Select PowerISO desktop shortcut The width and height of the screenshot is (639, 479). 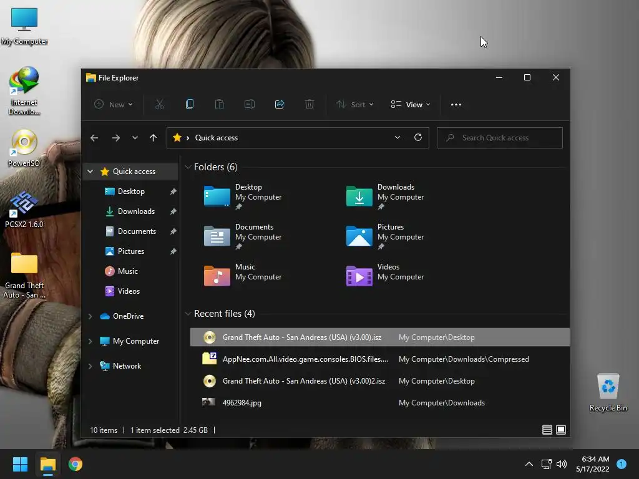[x=24, y=148]
